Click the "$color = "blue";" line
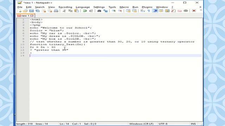The image size is (225, 126). (47, 30)
